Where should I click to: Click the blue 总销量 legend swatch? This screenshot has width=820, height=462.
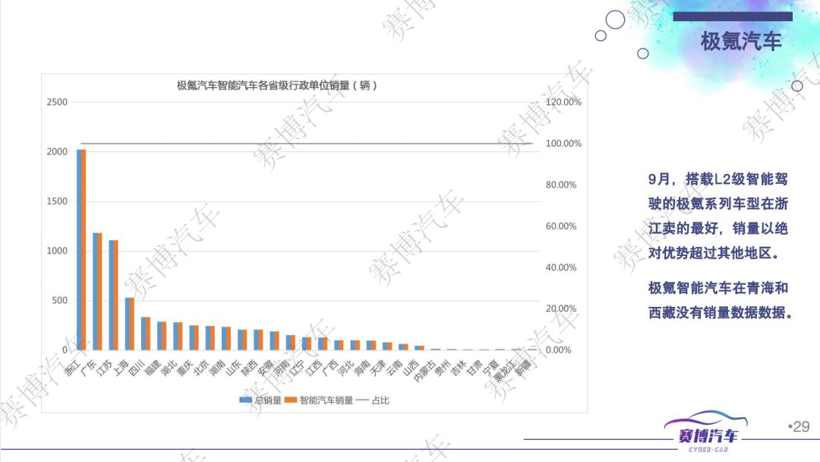[x=246, y=400]
